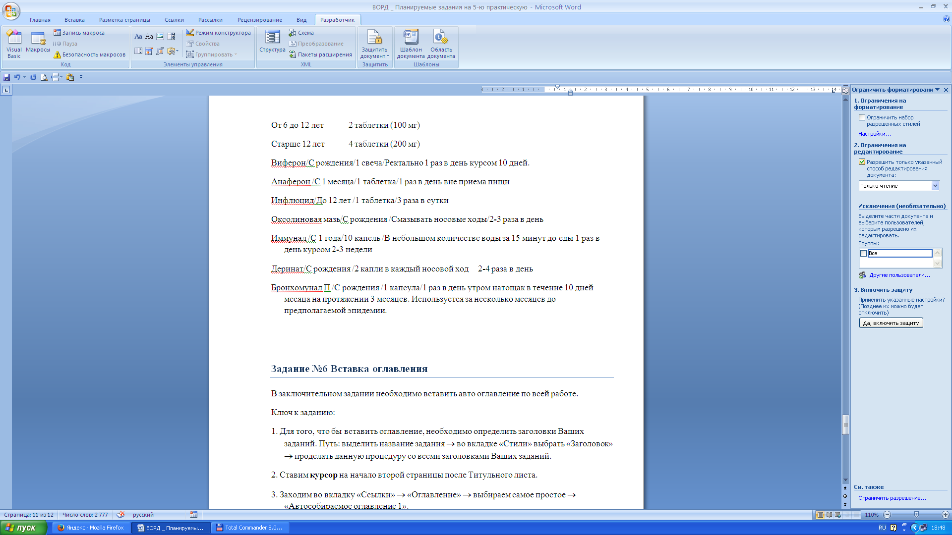The height and width of the screenshot is (535, 952).
Task: Switch to full screen reading view
Action: tap(829, 515)
